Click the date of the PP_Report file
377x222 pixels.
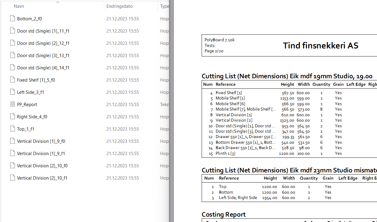coord(122,105)
